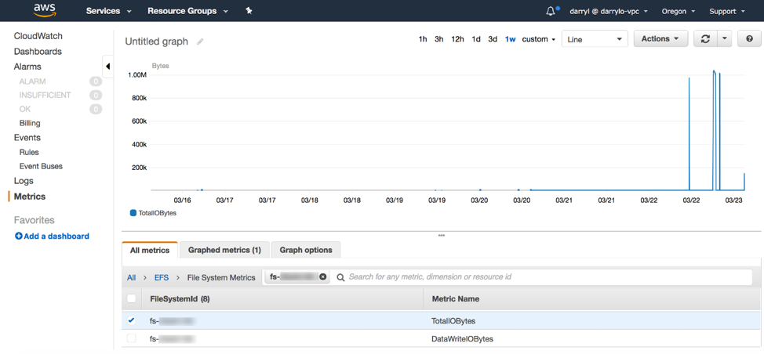Click the Add a dashboard link
The width and height of the screenshot is (764, 354).
tap(56, 237)
